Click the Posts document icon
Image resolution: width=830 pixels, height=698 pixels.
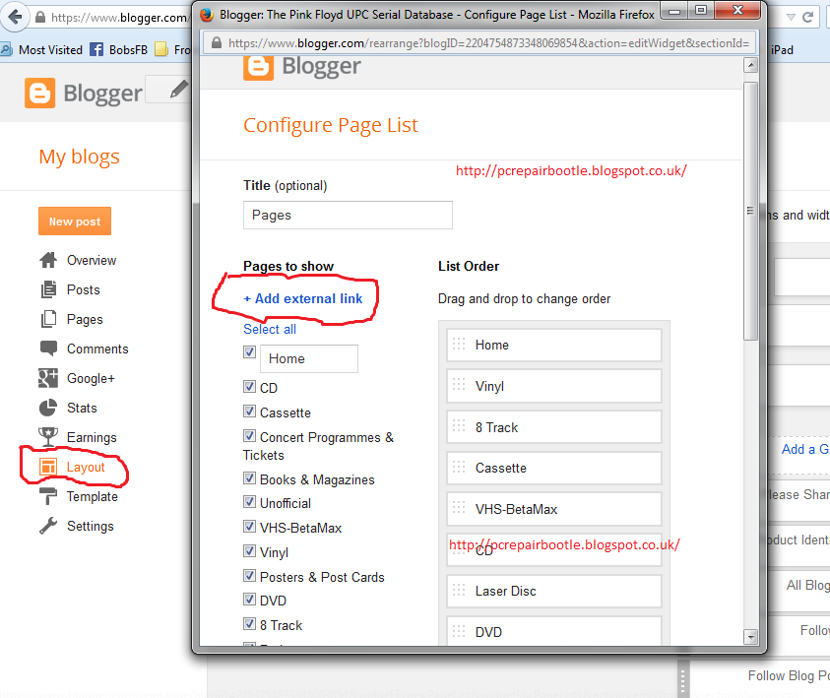tap(48, 289)
